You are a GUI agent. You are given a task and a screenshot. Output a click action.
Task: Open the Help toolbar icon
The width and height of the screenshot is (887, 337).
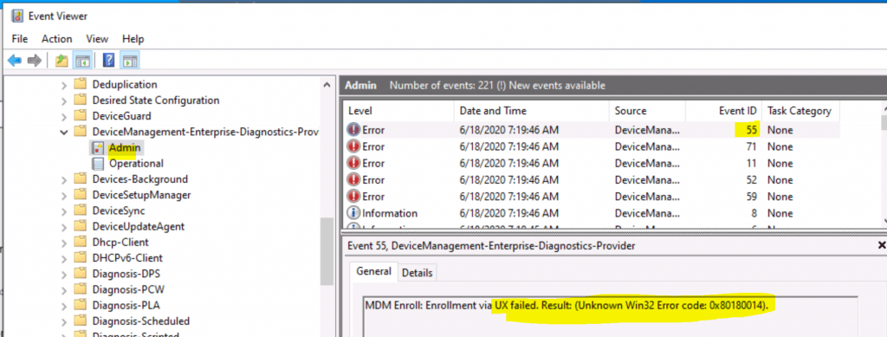pyautogui.click(x=109, y=61)
